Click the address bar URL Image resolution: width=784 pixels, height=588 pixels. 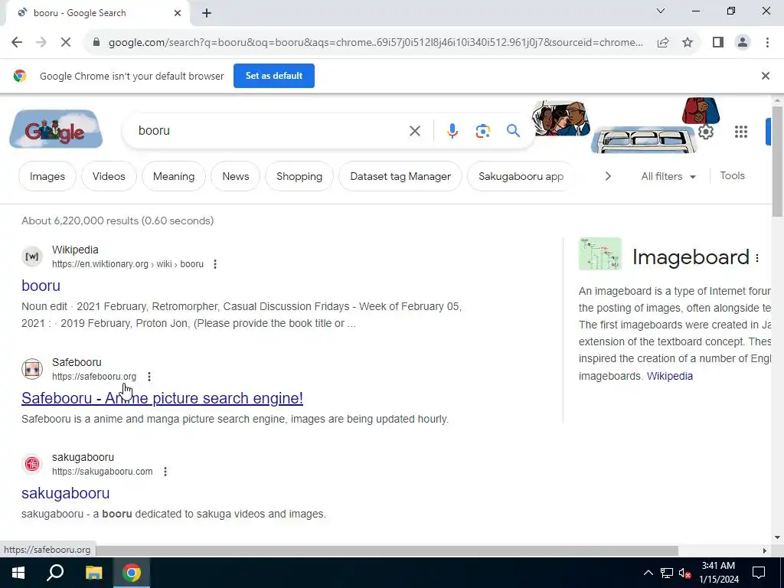pos(375,43)
